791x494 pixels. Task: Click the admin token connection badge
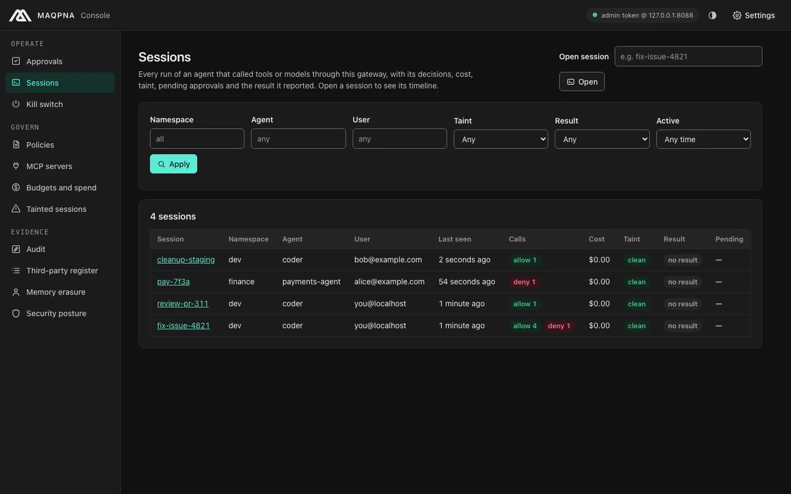click(x=643, y=15)
